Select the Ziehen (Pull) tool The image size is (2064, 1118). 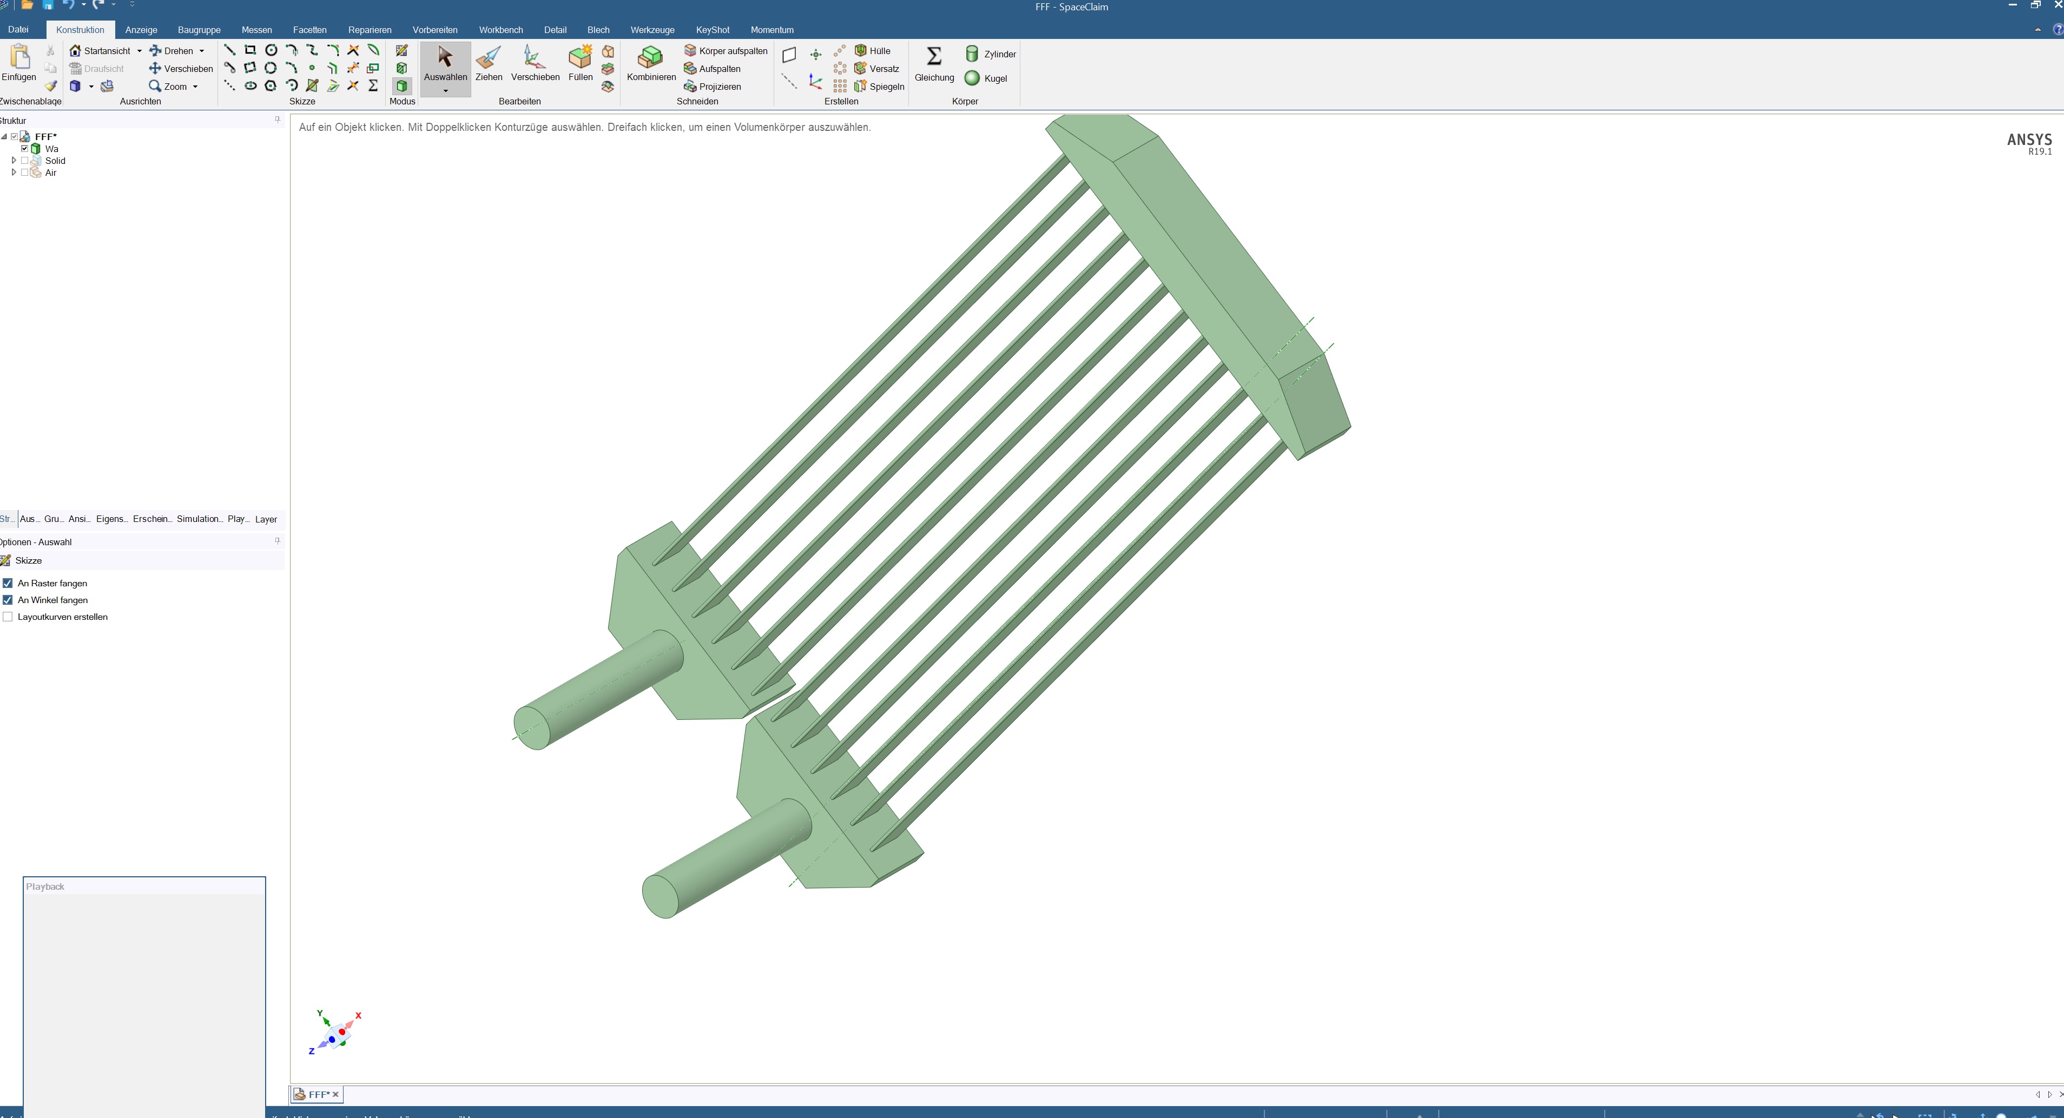(488, 63)
